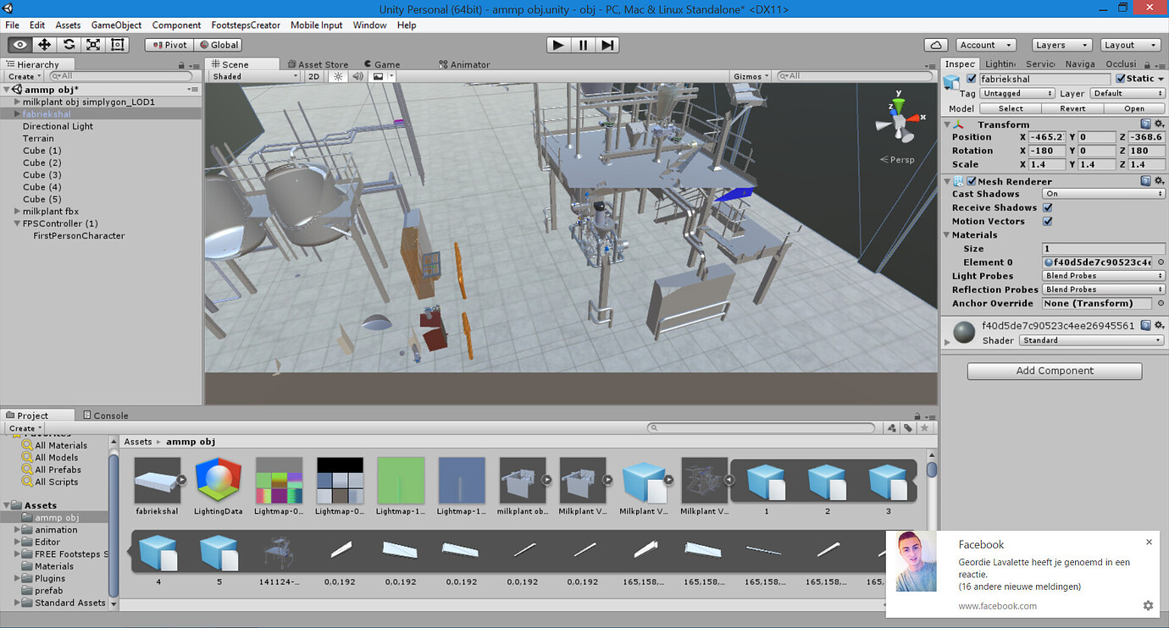The image size is (1169, 628).
Task: Select the Move tool in the toolbar
Action: [x=42, y=44]
